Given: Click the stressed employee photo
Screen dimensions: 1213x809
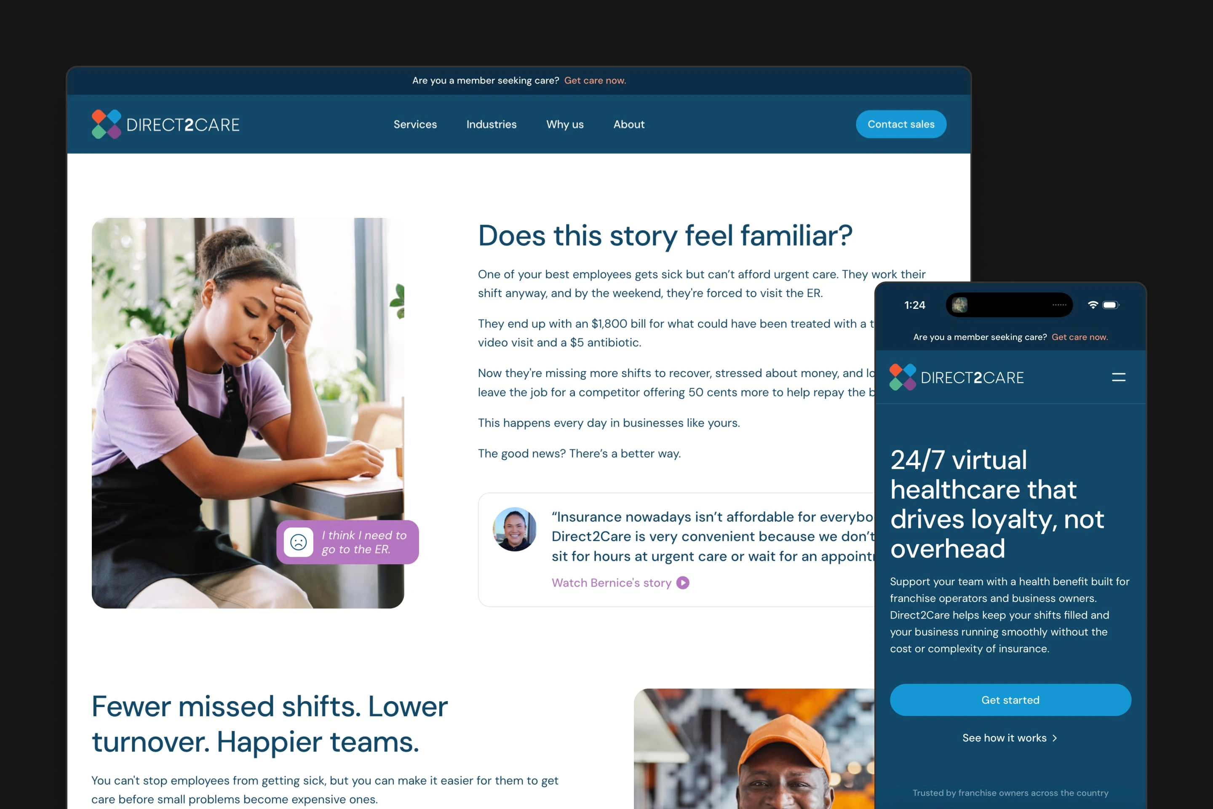Looking at the screenshot, I should (x=248, y=413).
